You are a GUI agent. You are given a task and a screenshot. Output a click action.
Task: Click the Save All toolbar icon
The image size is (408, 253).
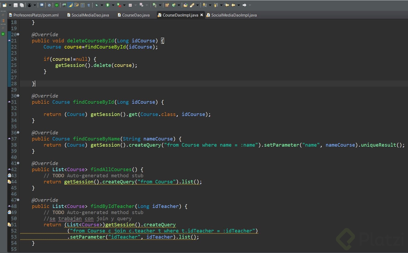pyautogui.click(x=22, y=5)
